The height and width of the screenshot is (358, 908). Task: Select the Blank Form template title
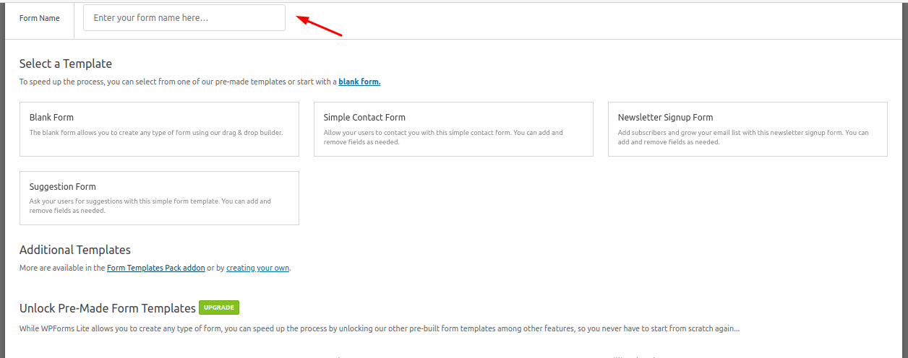tap(51, 117)
